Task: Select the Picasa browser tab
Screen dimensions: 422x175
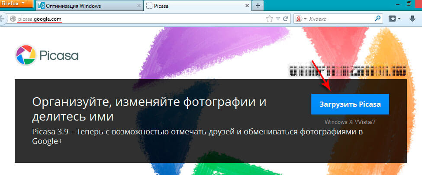Action: (x=198, y=6)
